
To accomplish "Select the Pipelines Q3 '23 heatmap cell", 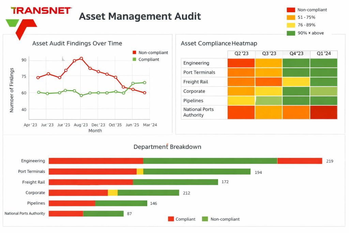I will 269,101.
